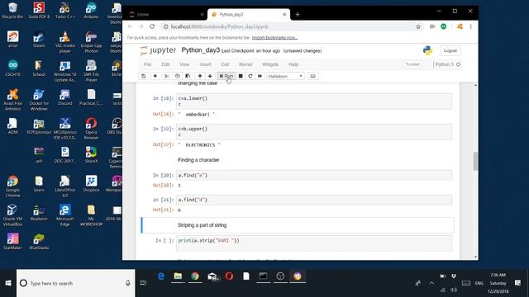The width and height of the screenshot is (529, 297).
Task: Move selected cell down arrow icon
Action: (x=210, y=76)
